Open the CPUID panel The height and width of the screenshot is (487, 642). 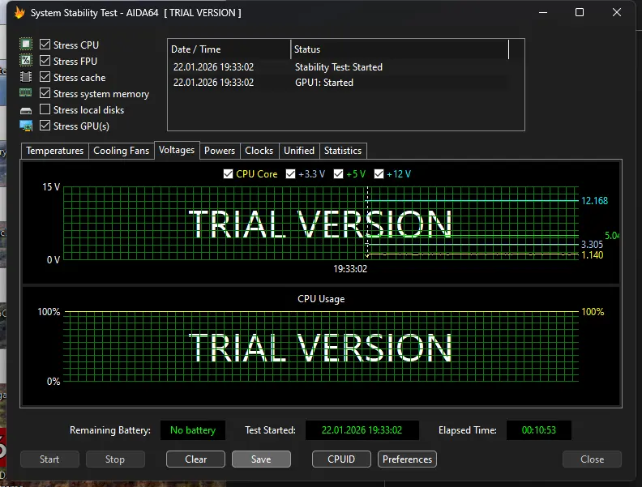(341, 459)
